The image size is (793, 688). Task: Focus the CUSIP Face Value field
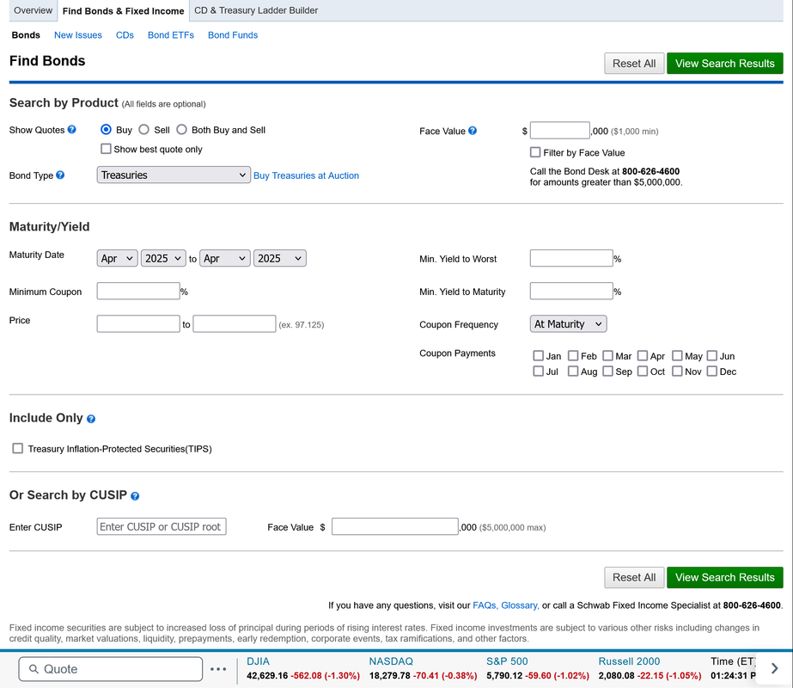point(395,526)
